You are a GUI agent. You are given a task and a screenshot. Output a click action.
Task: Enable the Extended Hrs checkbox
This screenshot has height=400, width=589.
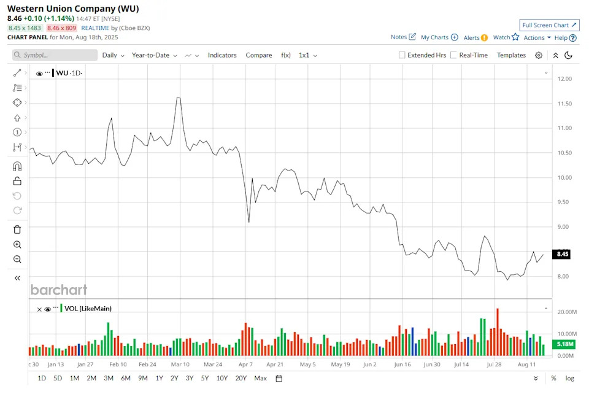pyautogui.click(x=402, y=55)
